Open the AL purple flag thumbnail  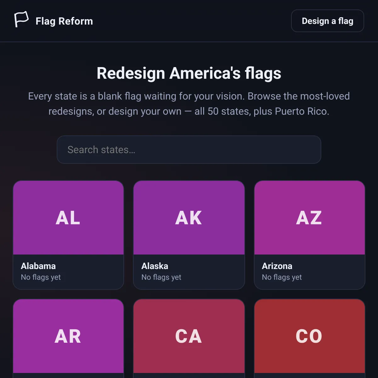[x=68, y=218]
